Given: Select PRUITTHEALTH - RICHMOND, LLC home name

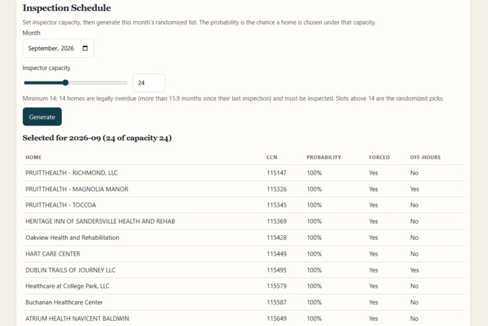Looking at the screenshot, I should [x=71, y=173].
